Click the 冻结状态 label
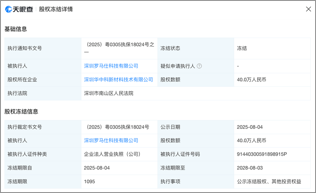The width and height of the screenshot is (316, 193). tap(170, 49)
